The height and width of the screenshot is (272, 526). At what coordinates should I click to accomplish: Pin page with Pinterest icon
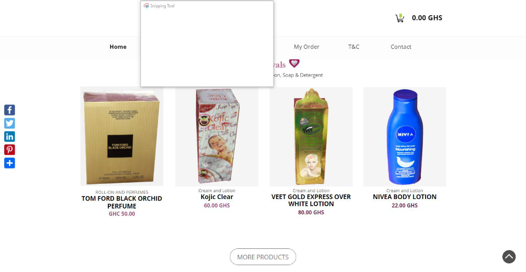9,150
